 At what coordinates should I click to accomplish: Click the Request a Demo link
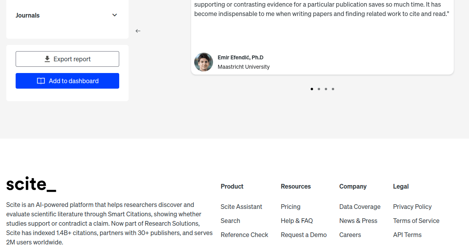tap(304, 235)
